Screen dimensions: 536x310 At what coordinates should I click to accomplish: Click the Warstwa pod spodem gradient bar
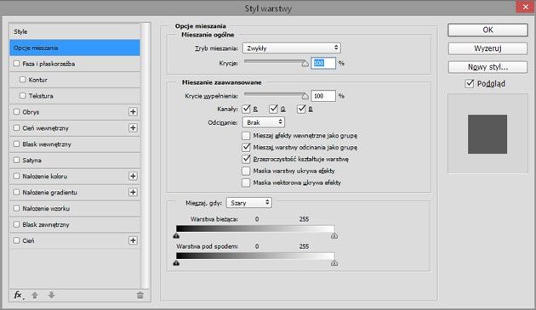pyautogui.click(x=255, y=256)
